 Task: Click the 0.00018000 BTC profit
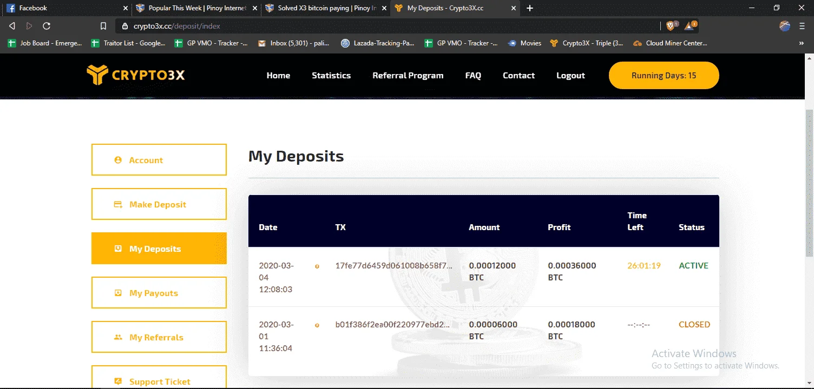[x=572, y=331]
